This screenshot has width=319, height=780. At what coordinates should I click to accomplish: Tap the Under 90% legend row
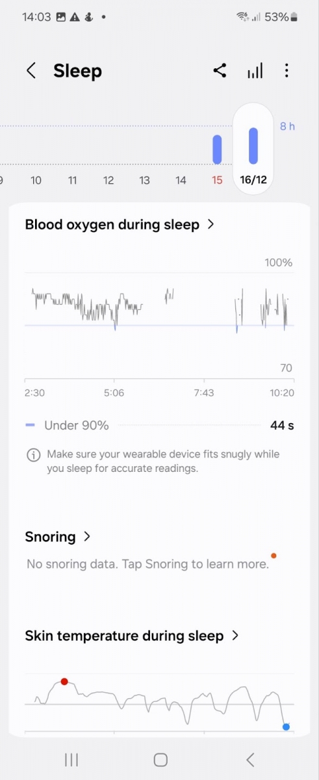pyautogui.click(x=159, y=426)
